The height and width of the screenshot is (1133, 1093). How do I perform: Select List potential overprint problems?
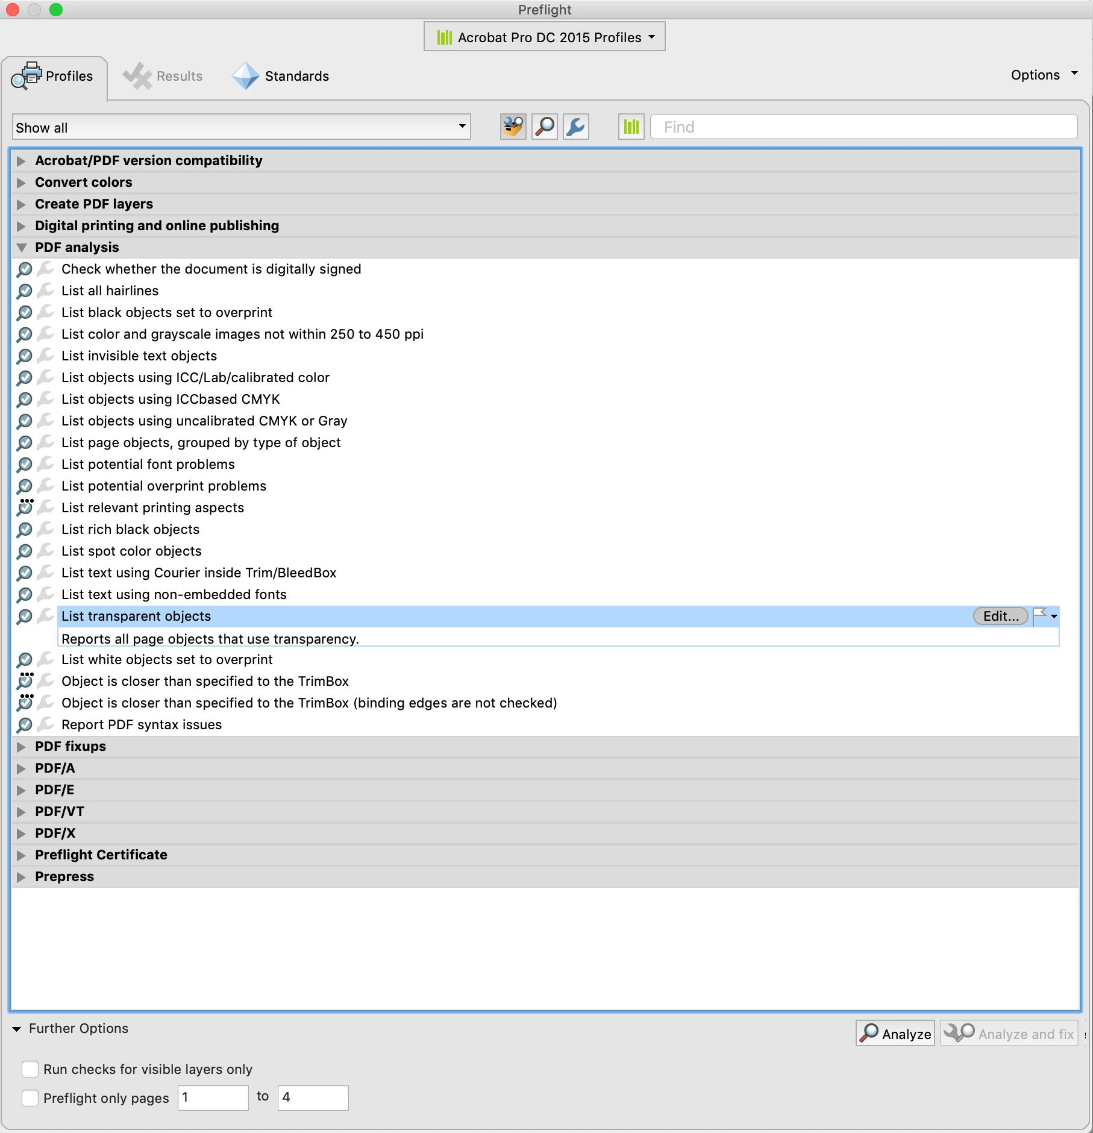coord(164,486)
